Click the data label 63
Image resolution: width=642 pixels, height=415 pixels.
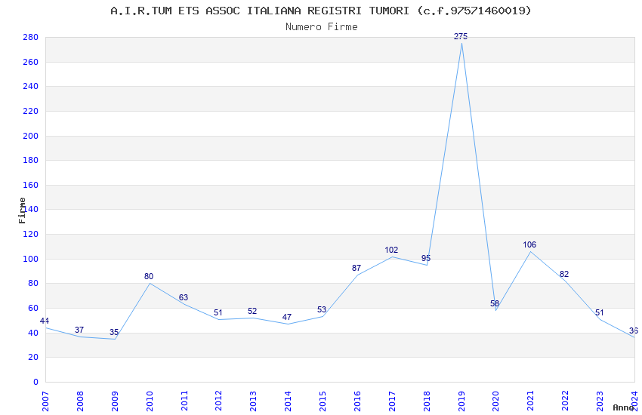[184, 297]
